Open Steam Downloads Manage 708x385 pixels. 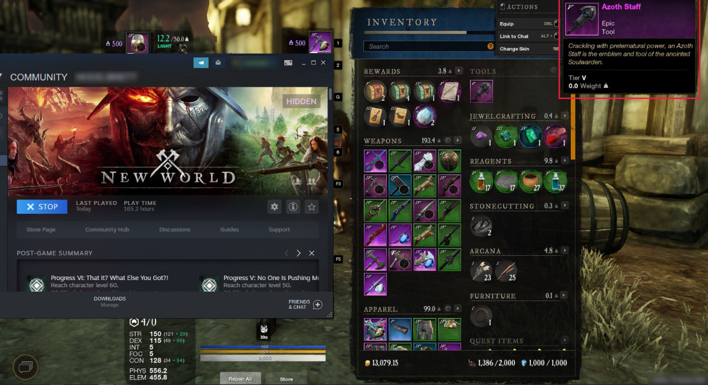pos(110,302)
